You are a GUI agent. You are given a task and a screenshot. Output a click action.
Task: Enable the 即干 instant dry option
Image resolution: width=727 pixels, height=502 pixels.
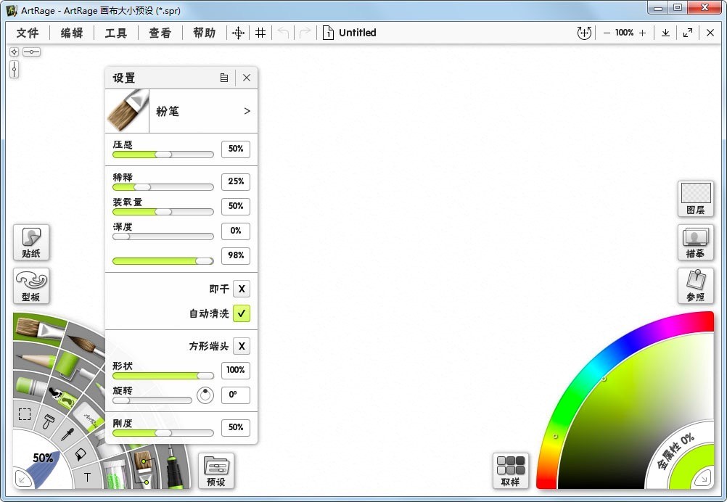pyautogui.click(x=242, y=289)
